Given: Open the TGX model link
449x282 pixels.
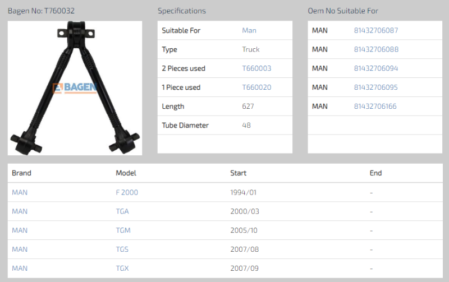Looking at the screenshot, I should click(122, 269).
